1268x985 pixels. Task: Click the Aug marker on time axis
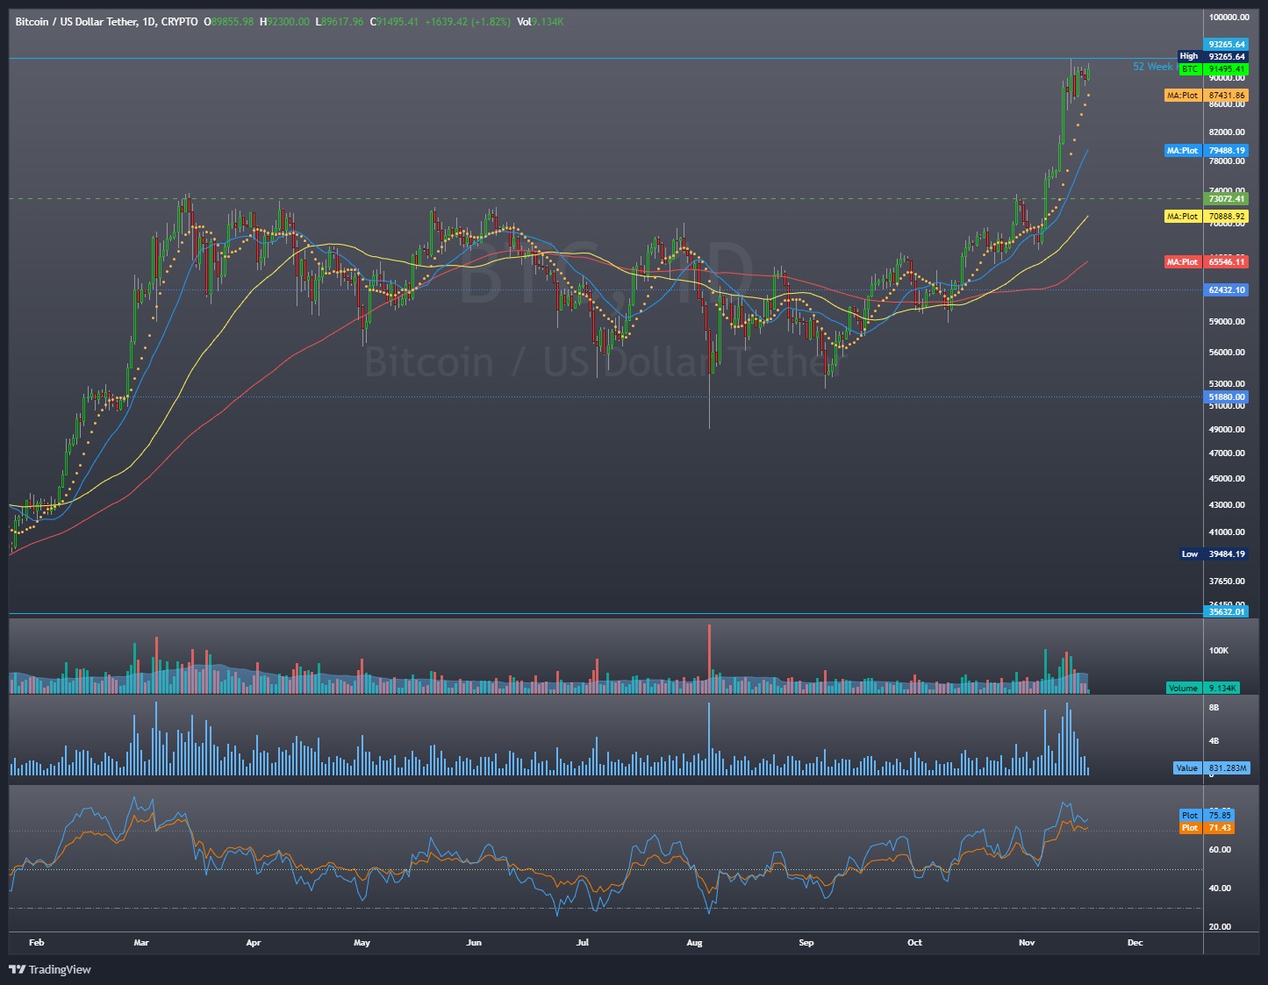tap(694, 943)
